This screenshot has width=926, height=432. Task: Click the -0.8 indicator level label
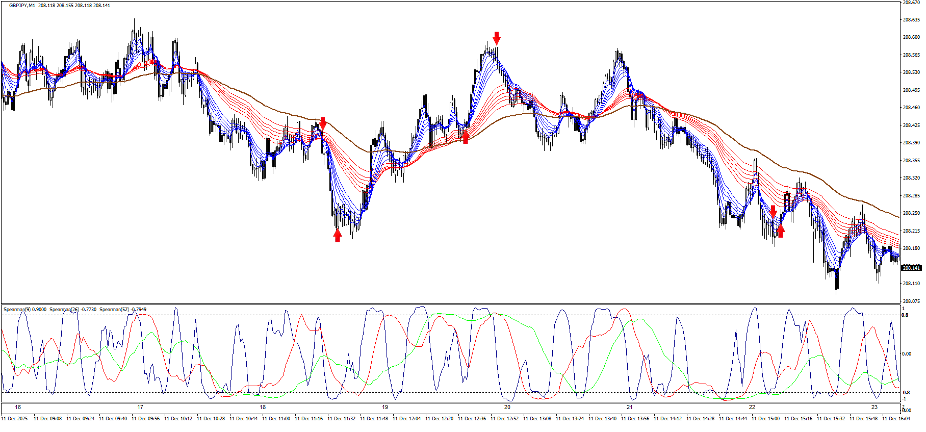point(906,393)
